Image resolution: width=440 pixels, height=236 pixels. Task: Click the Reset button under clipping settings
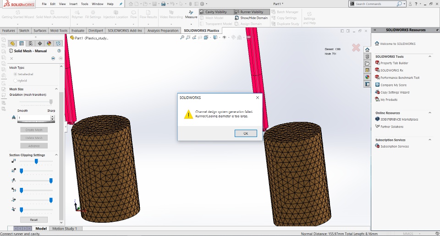[x=34, y=220]
